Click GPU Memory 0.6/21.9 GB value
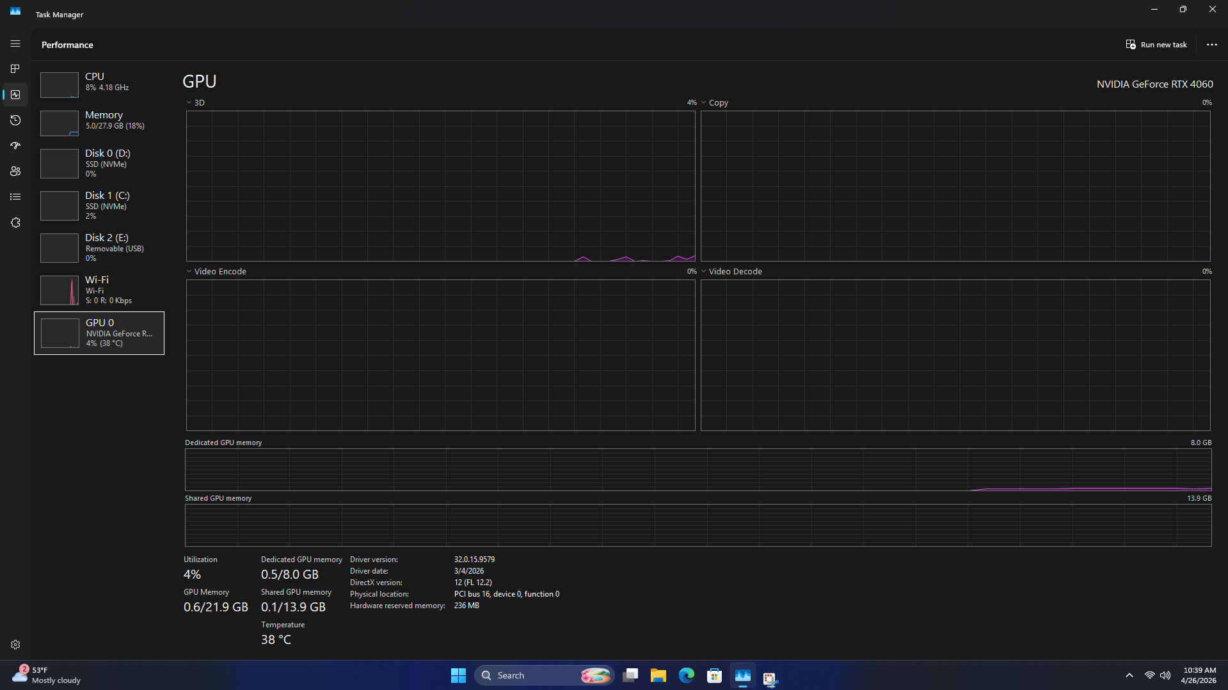Image resolution: width=1228 pixels, height=690 pixels. pos(216,607)
